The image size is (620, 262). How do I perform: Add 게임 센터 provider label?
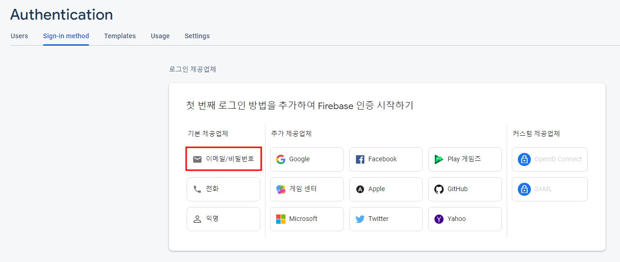303,189
